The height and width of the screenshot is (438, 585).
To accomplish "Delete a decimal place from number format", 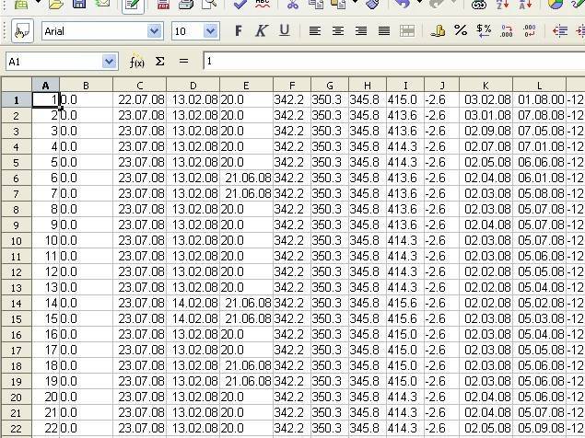I will [530, 31].
